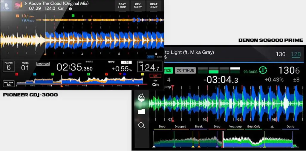Click the yellow cue triangle on the Denon overview
This screenshot has width=306, height=151.
coord(193,146)
